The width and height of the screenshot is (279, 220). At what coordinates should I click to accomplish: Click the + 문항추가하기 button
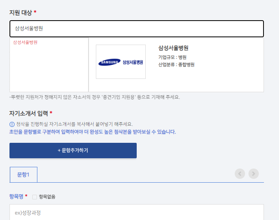tap(73, 151)
